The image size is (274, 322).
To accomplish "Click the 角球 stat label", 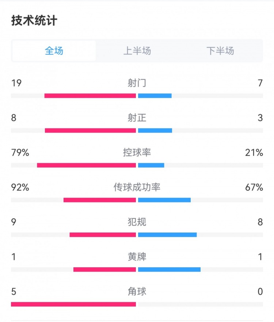I will (x=137, y=291).
